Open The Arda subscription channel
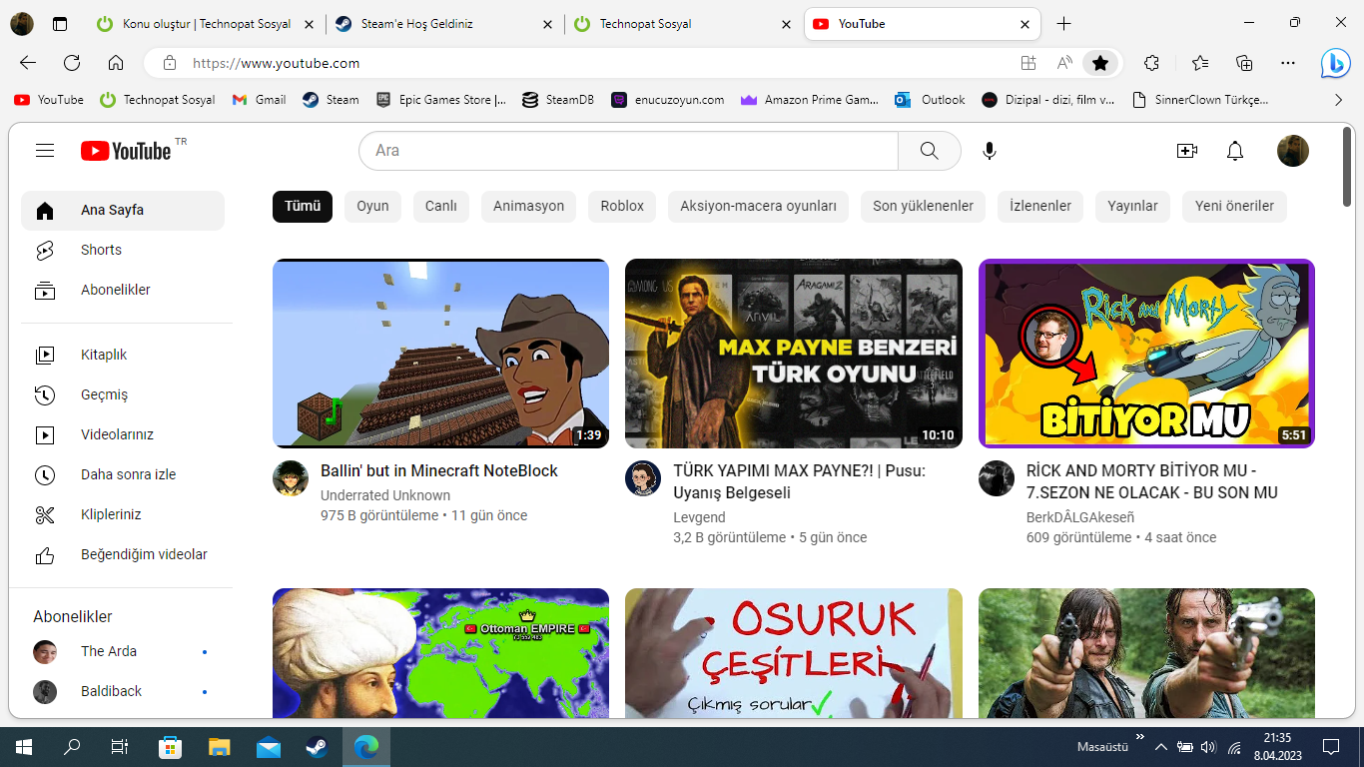 (123, 652)
